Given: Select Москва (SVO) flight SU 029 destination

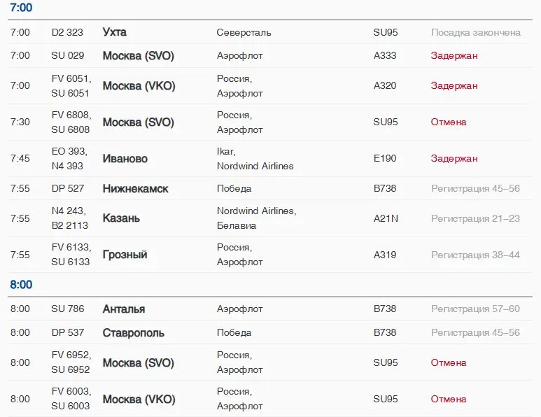Looking at the screenshot, I should (138, 55).
